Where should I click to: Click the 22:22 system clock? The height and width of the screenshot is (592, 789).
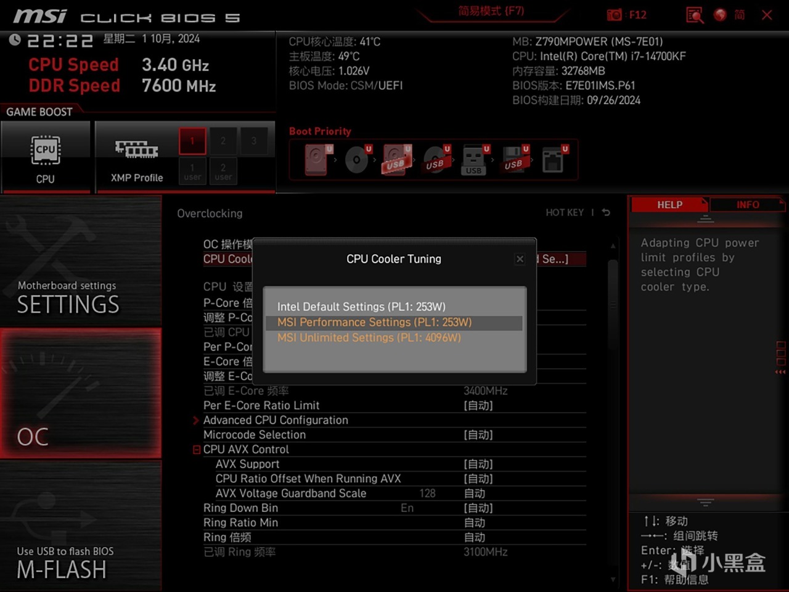pos(60,41)
